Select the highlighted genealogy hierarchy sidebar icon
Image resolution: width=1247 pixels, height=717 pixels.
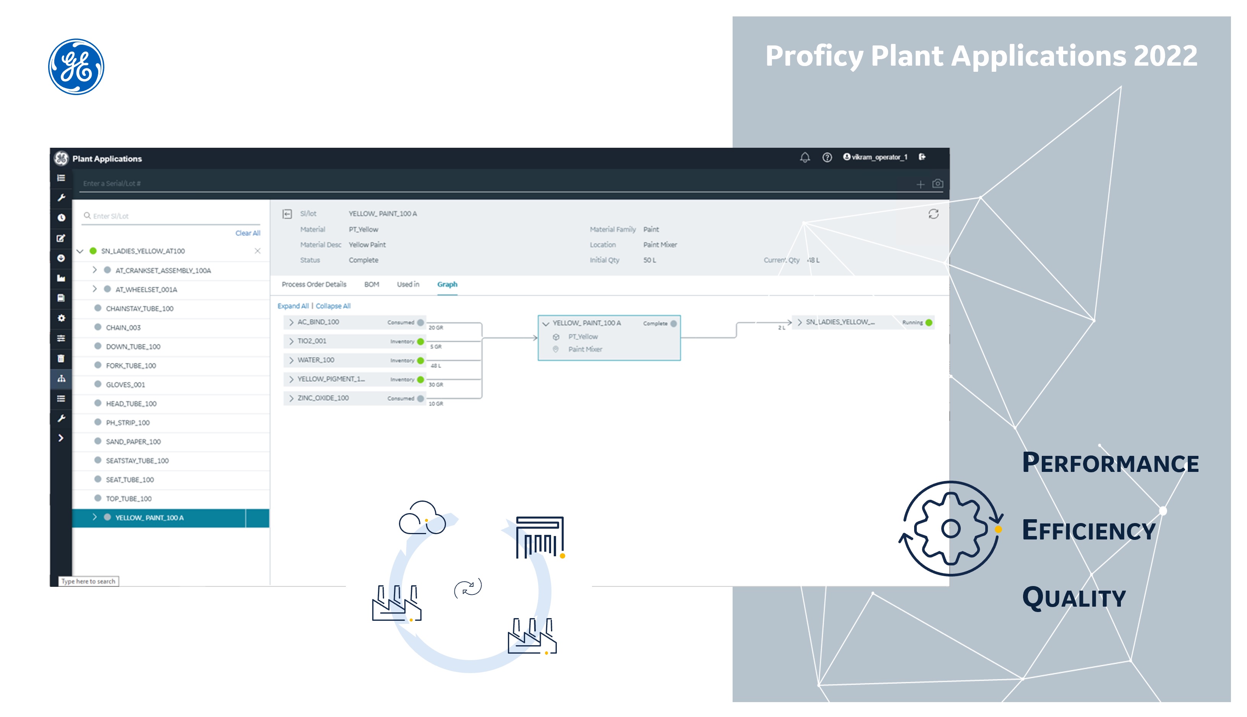[x=61, y=378]
